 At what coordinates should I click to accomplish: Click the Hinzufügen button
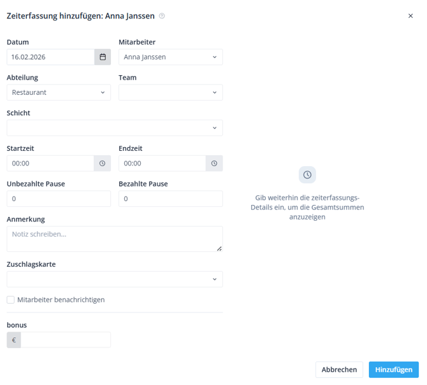(x=393, y=370)
